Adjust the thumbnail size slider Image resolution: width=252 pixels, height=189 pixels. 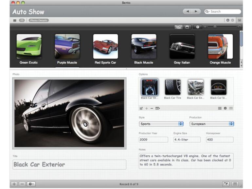pos(215,27)
